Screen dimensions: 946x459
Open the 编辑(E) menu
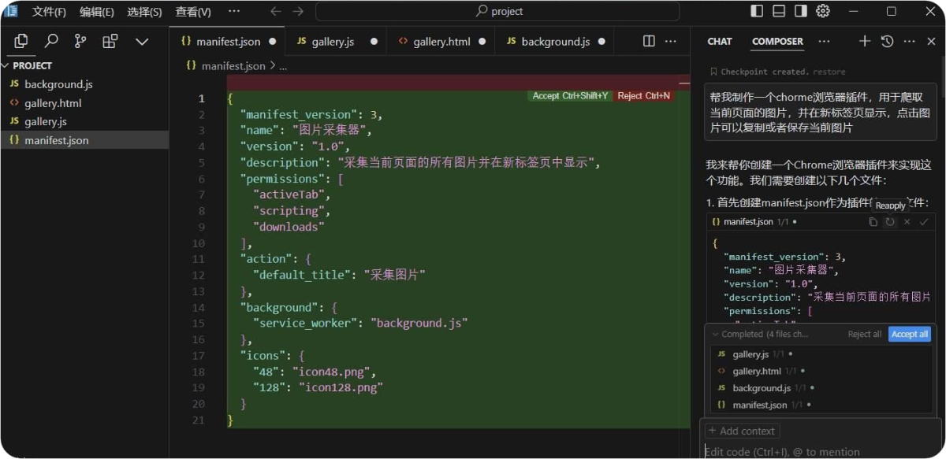(97, 12)
